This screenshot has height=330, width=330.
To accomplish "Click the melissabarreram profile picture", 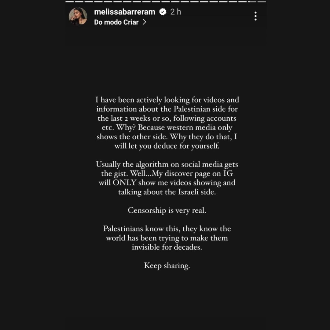I will point(78,16).
